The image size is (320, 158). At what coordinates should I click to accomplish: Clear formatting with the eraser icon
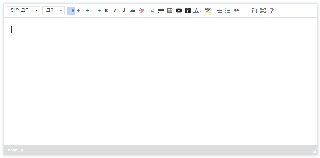coord(142,11)
